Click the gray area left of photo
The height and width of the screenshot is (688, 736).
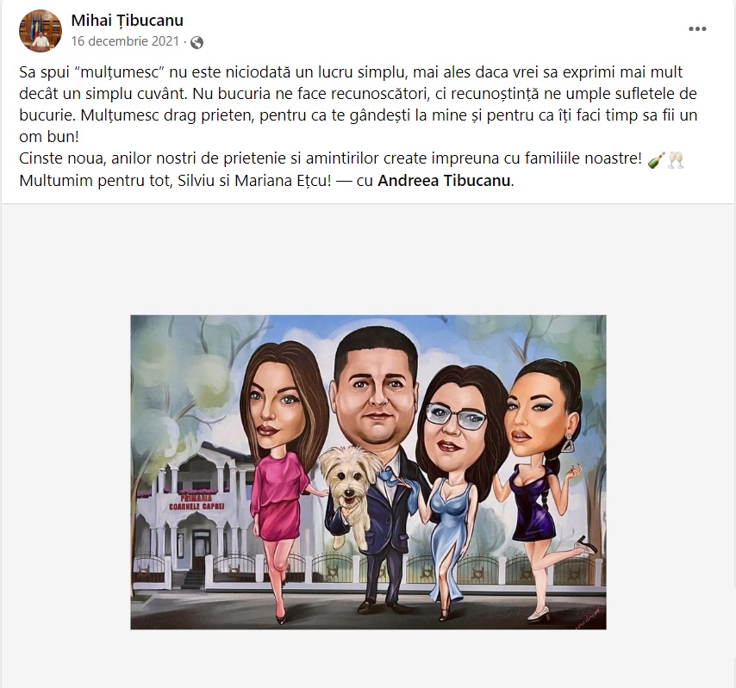[x=65, y=469]
